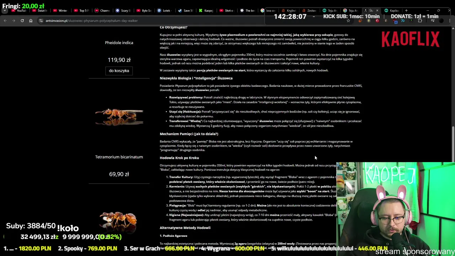Image resolution: width=455 pixels, height=256 pixels.
Task: Click heading Mechanizm Pamięci (Jak to działa?)
Action: coord(189,134)
